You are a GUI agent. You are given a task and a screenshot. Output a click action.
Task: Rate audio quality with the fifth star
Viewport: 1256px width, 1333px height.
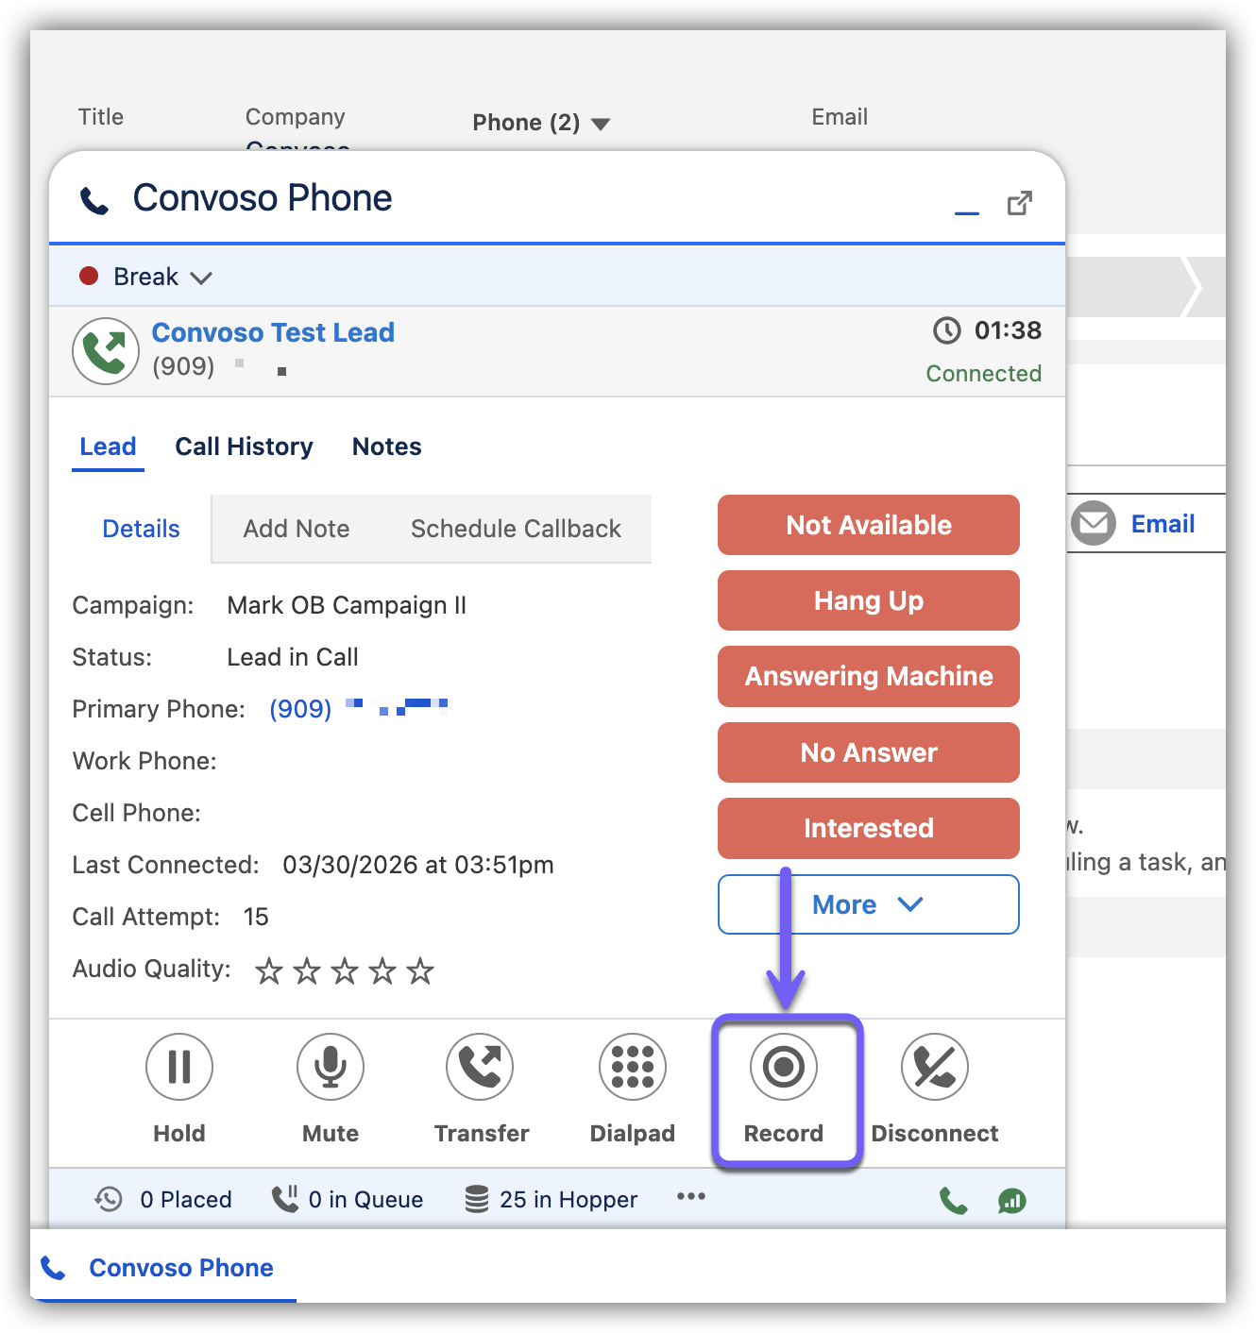tap(420, 970)
